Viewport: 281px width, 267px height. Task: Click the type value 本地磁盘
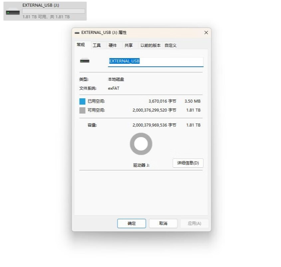[x=116, y=79]
